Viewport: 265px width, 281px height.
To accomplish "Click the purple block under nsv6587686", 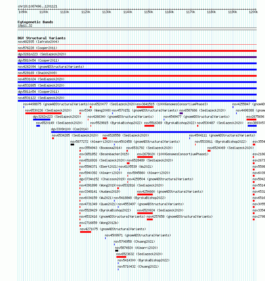I will click(x=181, y=113).
